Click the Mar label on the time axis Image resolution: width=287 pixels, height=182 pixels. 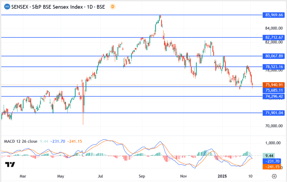point(23,176)
